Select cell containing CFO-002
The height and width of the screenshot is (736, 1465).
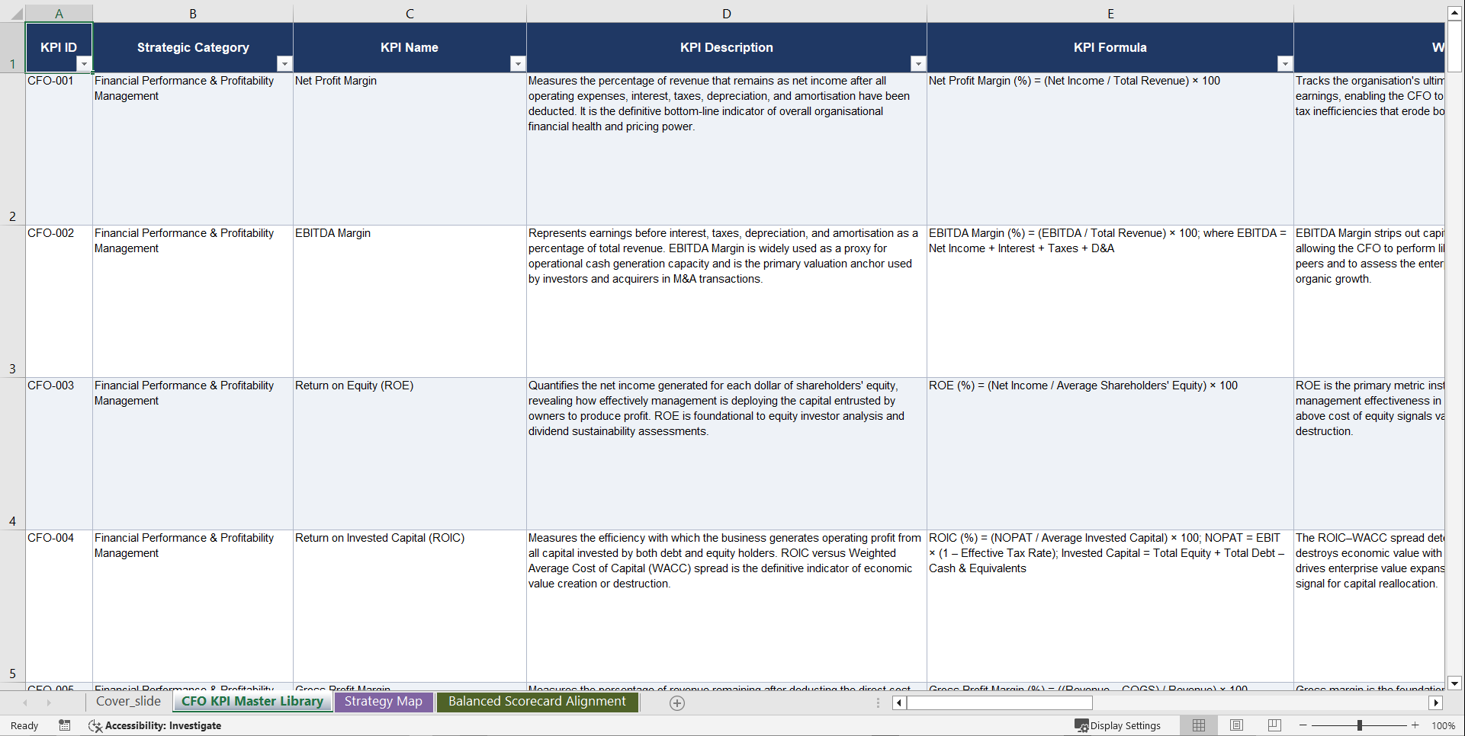(x=59, y=301)
